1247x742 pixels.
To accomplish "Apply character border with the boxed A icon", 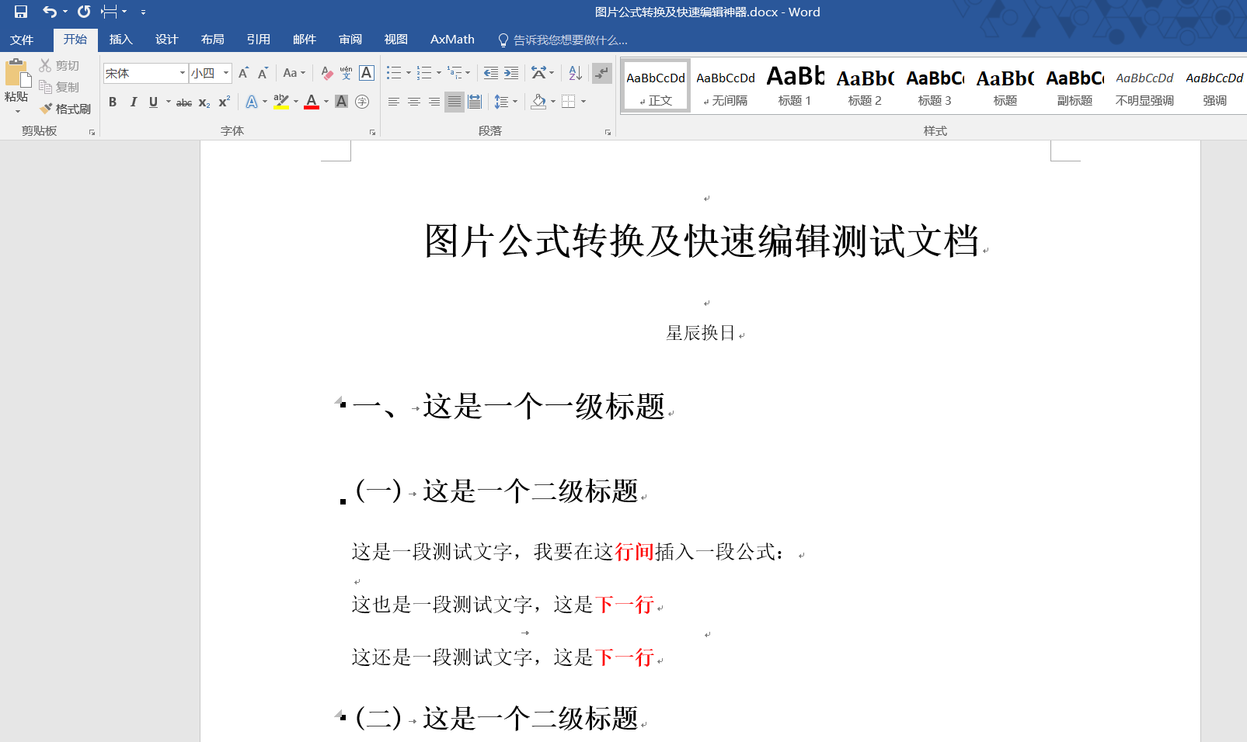I will (x=367, y=73).
